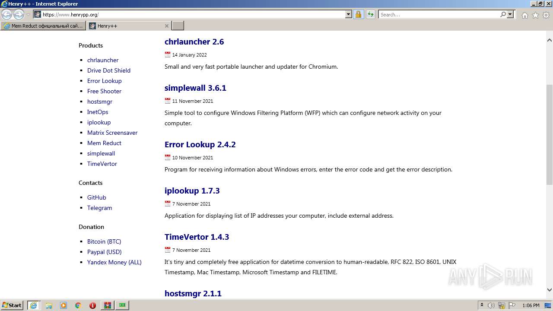Screen dimensions: 553x311
Task: Go to the IE Home page icon
Action: (524, 15)
